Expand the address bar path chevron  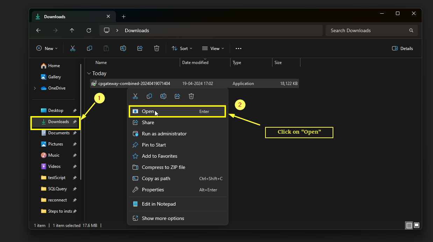point(117,30)
